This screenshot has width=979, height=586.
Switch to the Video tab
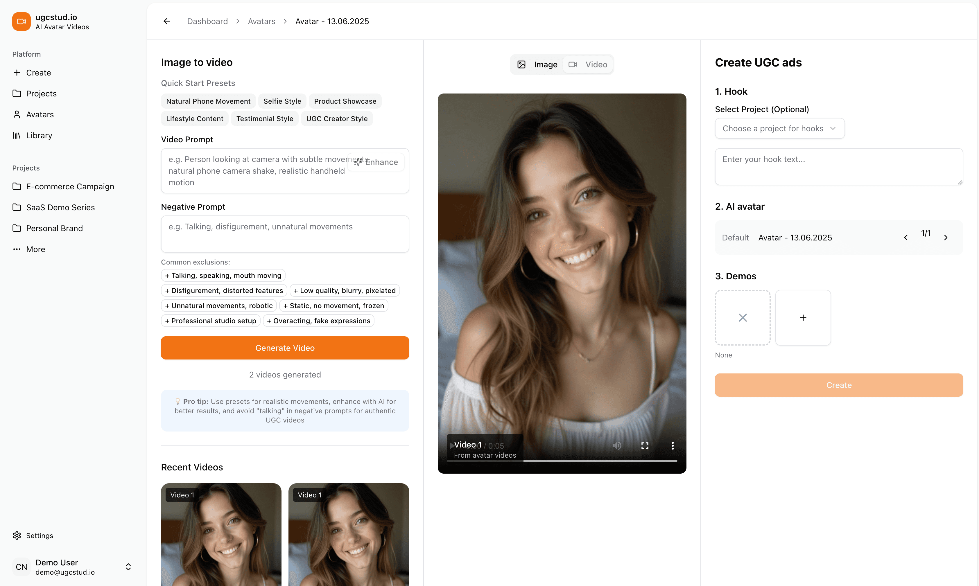pos(588,64)
